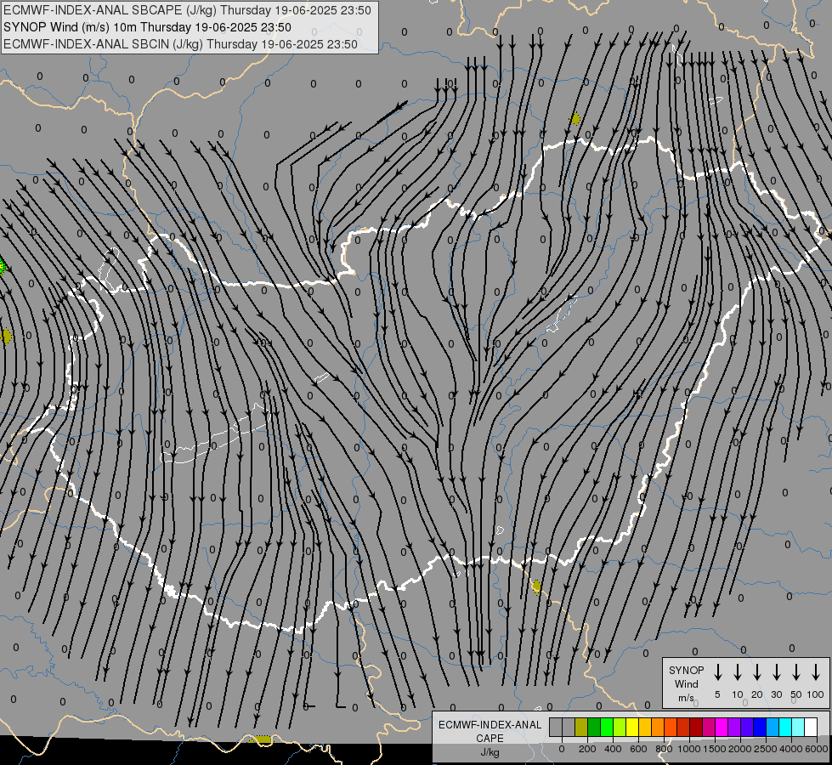The image size is (832, 765).
Task: Click the 5 m/s wind arrow in legend
Action: point(717,671)
